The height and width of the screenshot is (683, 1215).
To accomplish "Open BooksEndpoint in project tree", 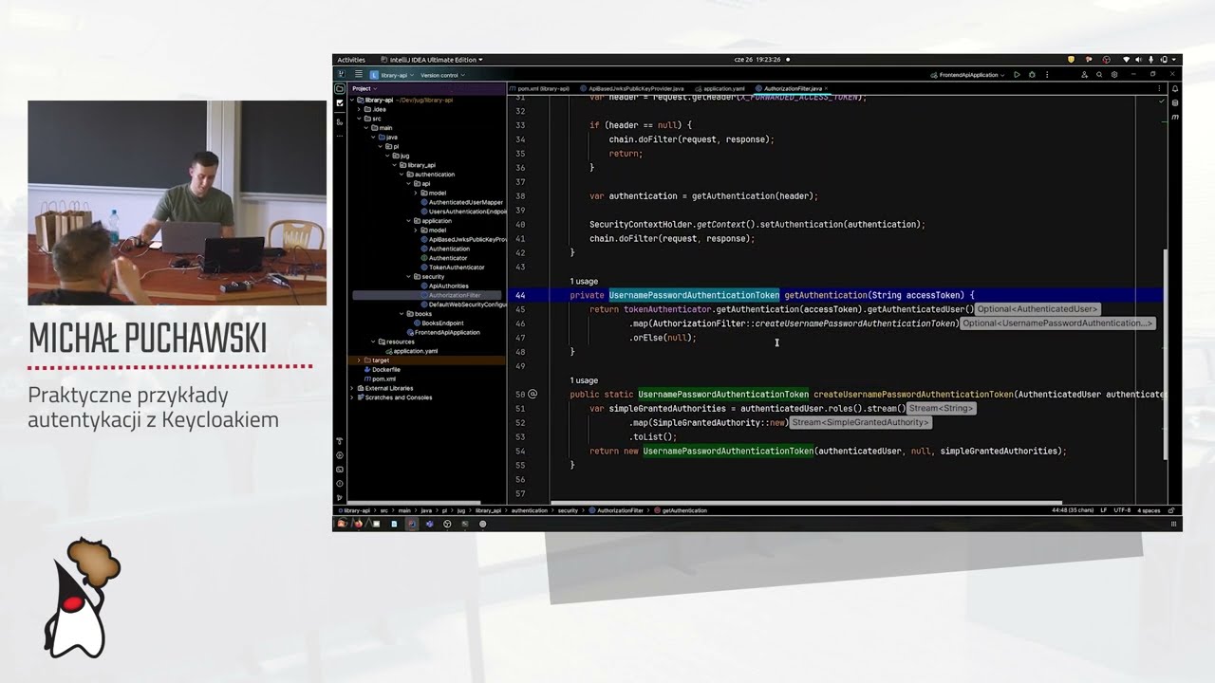I will click(x=438, y=323).
